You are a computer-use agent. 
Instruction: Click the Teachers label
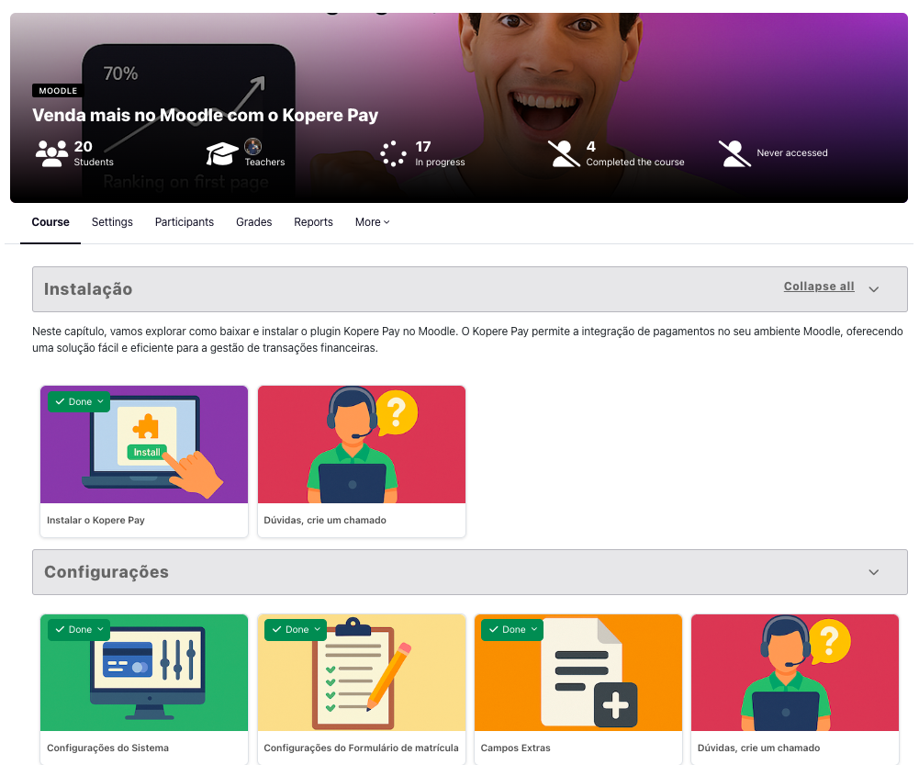[265, 162]
